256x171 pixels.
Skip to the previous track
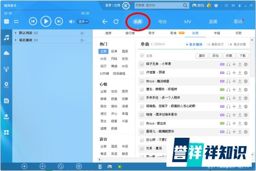pos(33,21)
